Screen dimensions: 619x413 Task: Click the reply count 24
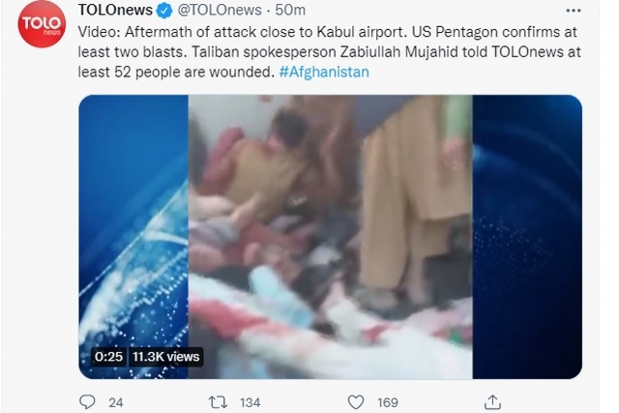click(116, 402)
